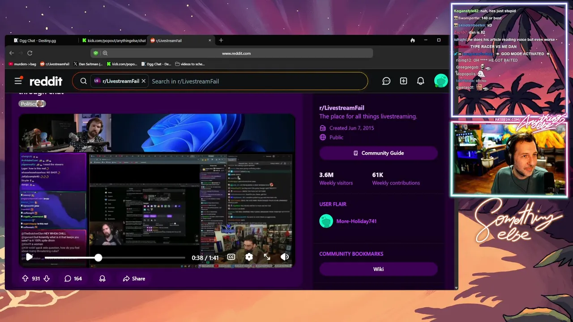Close the r/LivestreamFail browser tab
Viewport: 573px width, 322px height.
(x=210, y=40)
